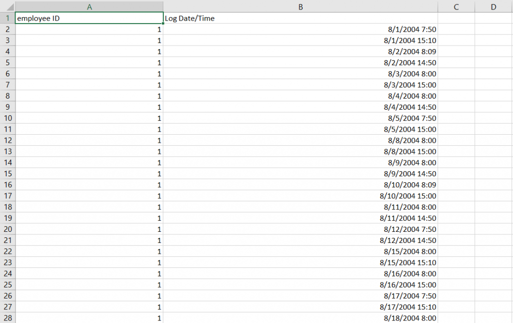Click cell with 8/18/2004 8:00
513x323 pixels.
point(301,318)
